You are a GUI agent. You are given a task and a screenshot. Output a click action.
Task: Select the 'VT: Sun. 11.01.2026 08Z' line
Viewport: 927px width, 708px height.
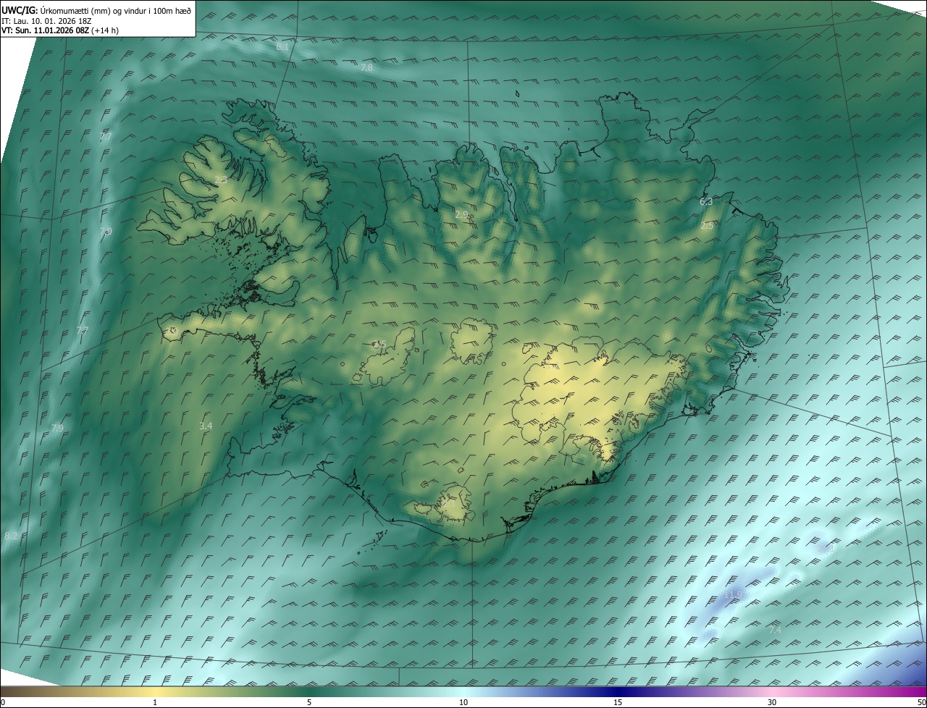(x=46, y=31)
